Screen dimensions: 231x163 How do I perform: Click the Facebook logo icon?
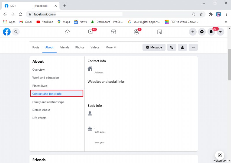click(7, 32)
